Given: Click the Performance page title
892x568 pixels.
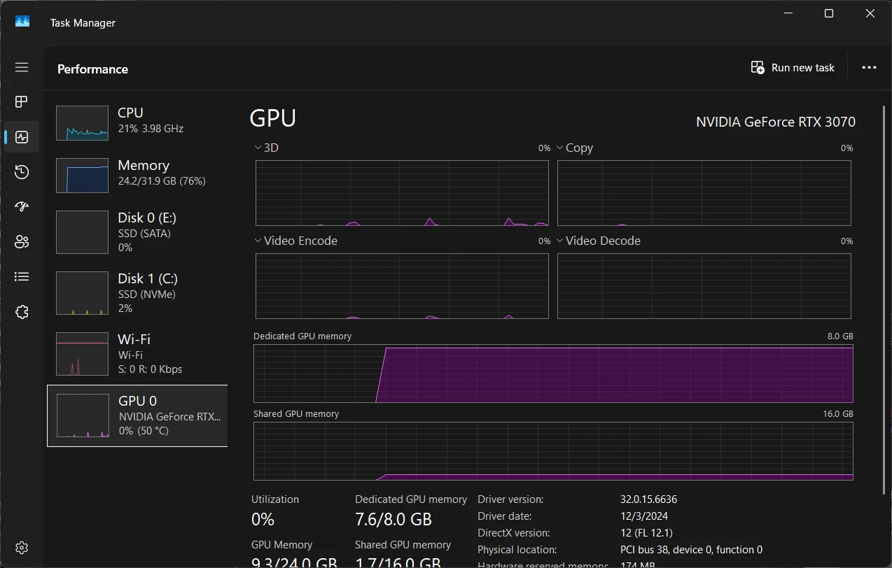Looking at the screenshot, I should (x=92, y=69).
